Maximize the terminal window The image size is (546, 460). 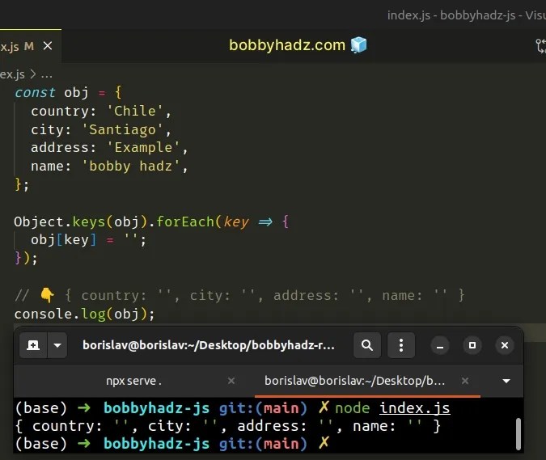(472, 345)
